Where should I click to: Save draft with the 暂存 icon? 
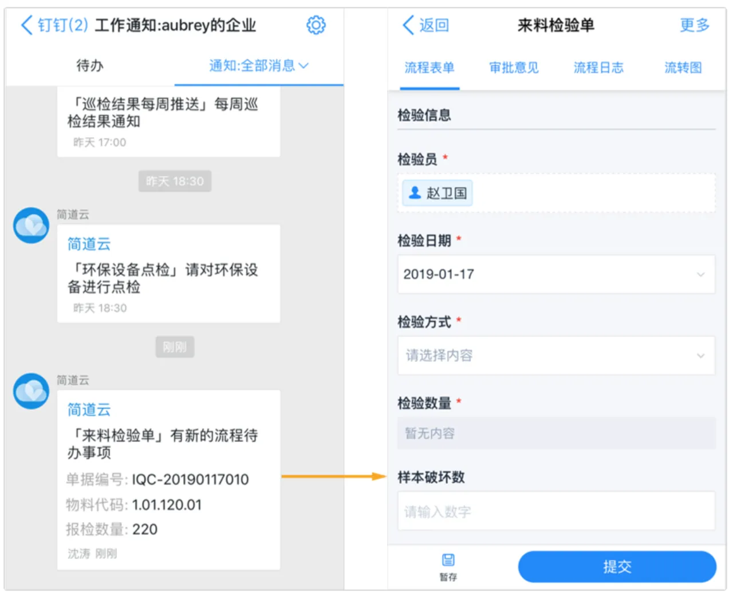click(x=448, y=567)
